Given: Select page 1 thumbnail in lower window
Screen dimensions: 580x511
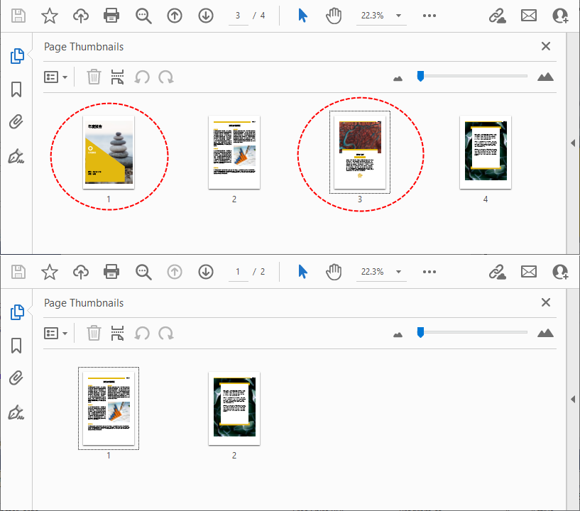Looking at the screenshot, I should (x=109, y=409).
